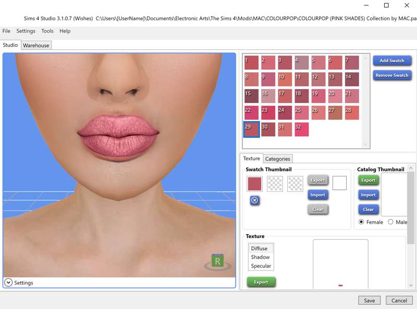The image size is (417, 309).
Task: Click the circled X under swatch thumbnail
Action: pos(255,200)
